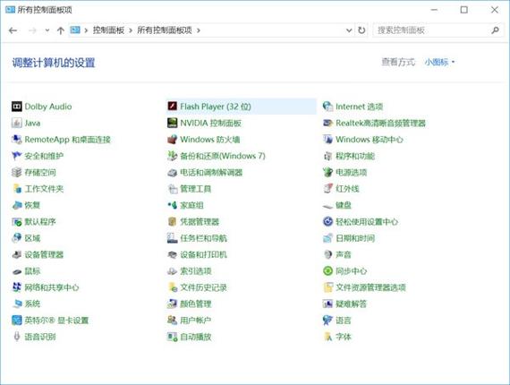The image size is (510, 385).
Task: Open the 轻松使用设置中心 icon
Action: pos(327,222)
